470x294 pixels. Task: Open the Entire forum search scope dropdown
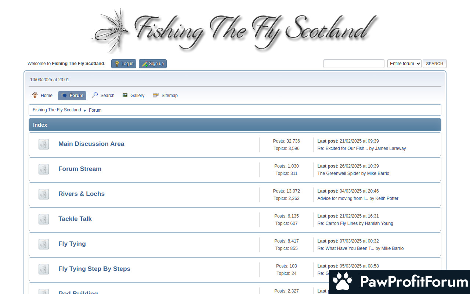404,64
